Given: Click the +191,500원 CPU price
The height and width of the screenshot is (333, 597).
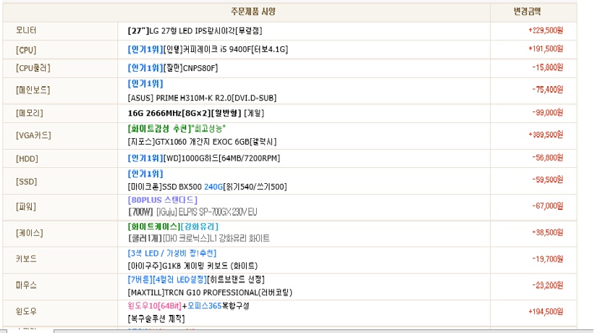Looking at the screenshot, I should click(546, 49).
